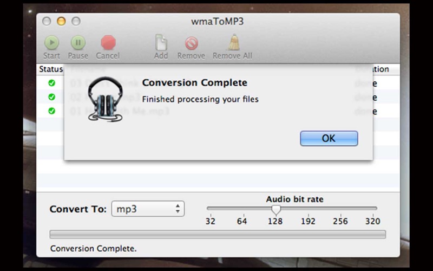This screenshot has width=433, height=271.
Task: Click the headphones icon in dialog
Action: pyautogui.click(x=105, y=99)
